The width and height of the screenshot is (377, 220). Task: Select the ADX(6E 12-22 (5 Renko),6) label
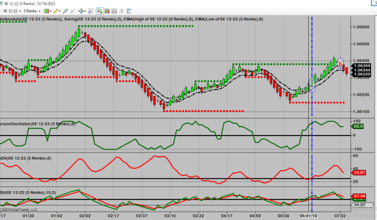click(x=25, y=159)
